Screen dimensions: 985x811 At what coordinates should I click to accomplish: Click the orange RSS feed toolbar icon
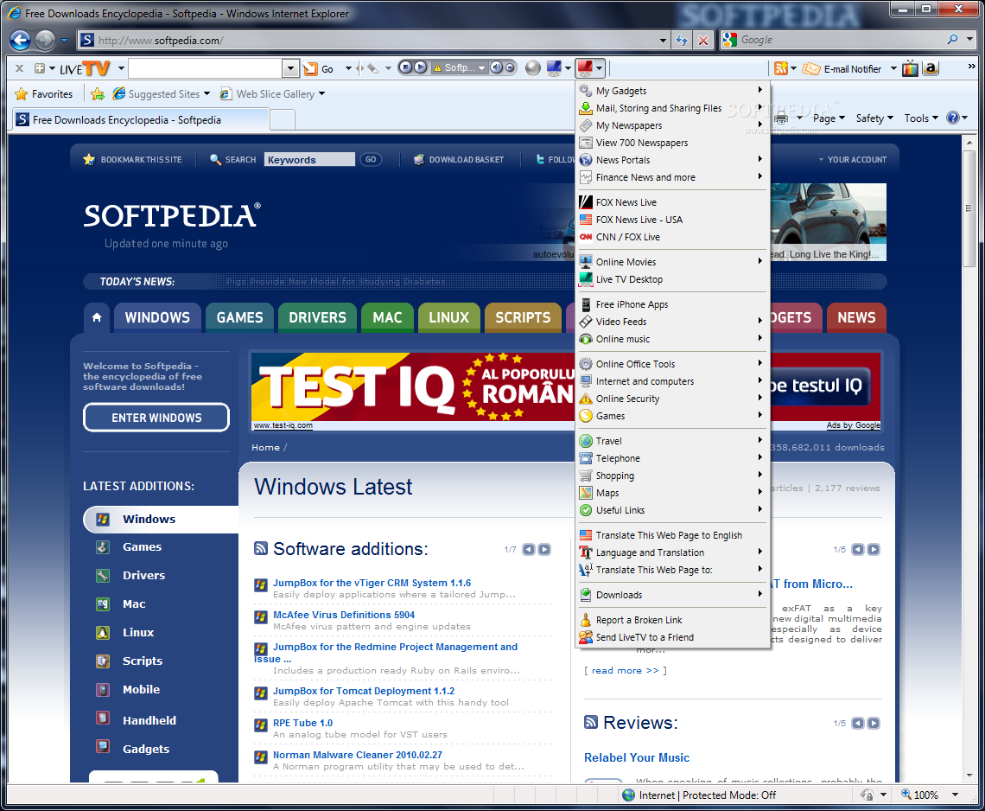pos(781,68)
